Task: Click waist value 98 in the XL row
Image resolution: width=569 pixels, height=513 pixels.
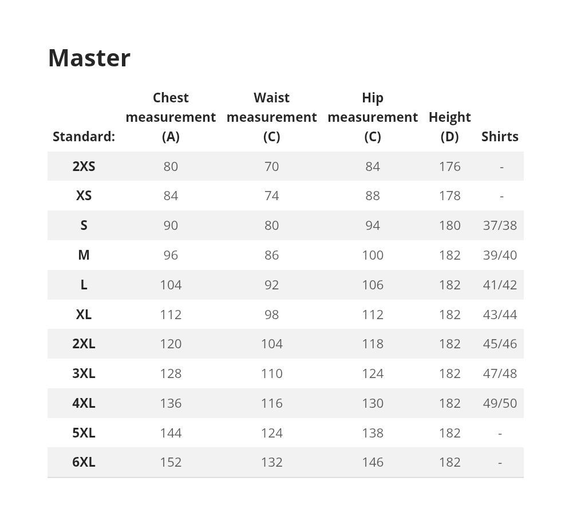Action: pyautogui.click(x=271, y=315)
